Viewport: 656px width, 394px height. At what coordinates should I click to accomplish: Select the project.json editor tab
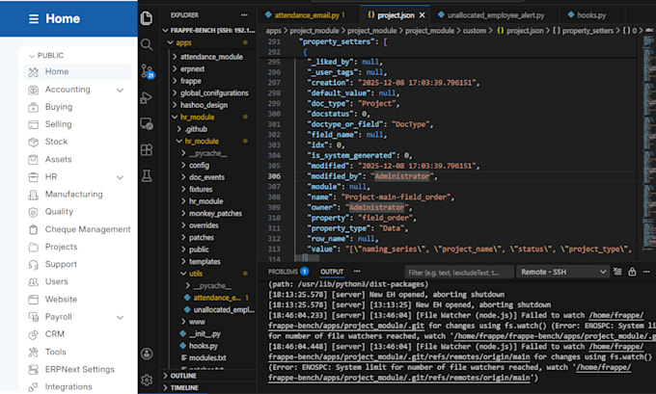tap(395, 15)
